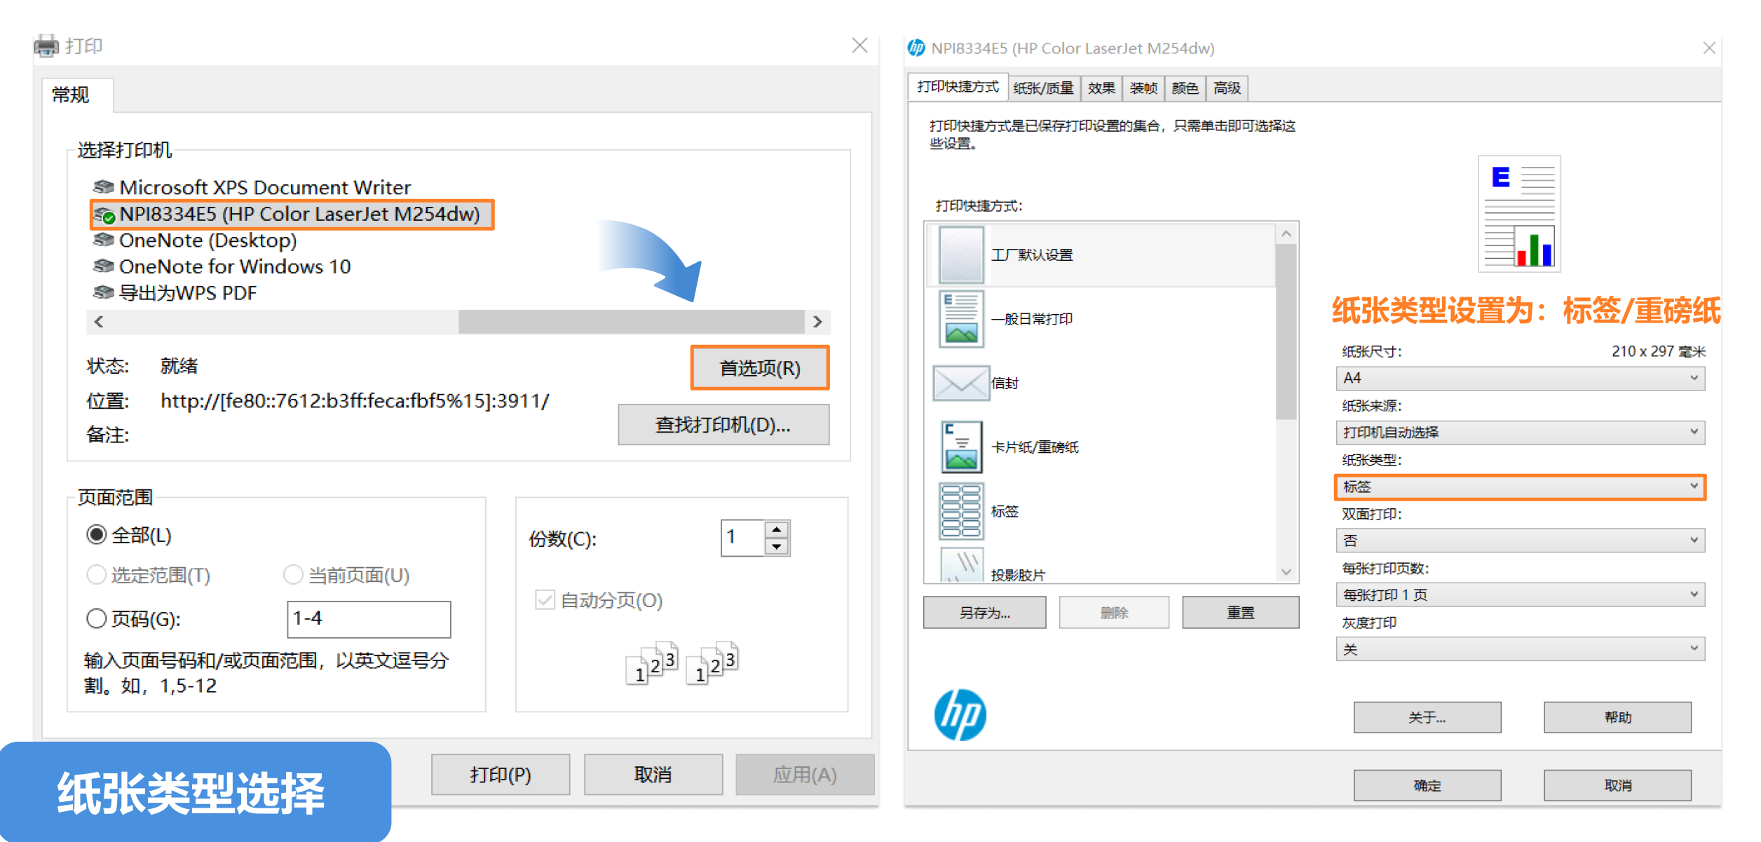Select the 全部(L) radio button
This screenshot has width=1761, height=842.
tap(97, 535)
